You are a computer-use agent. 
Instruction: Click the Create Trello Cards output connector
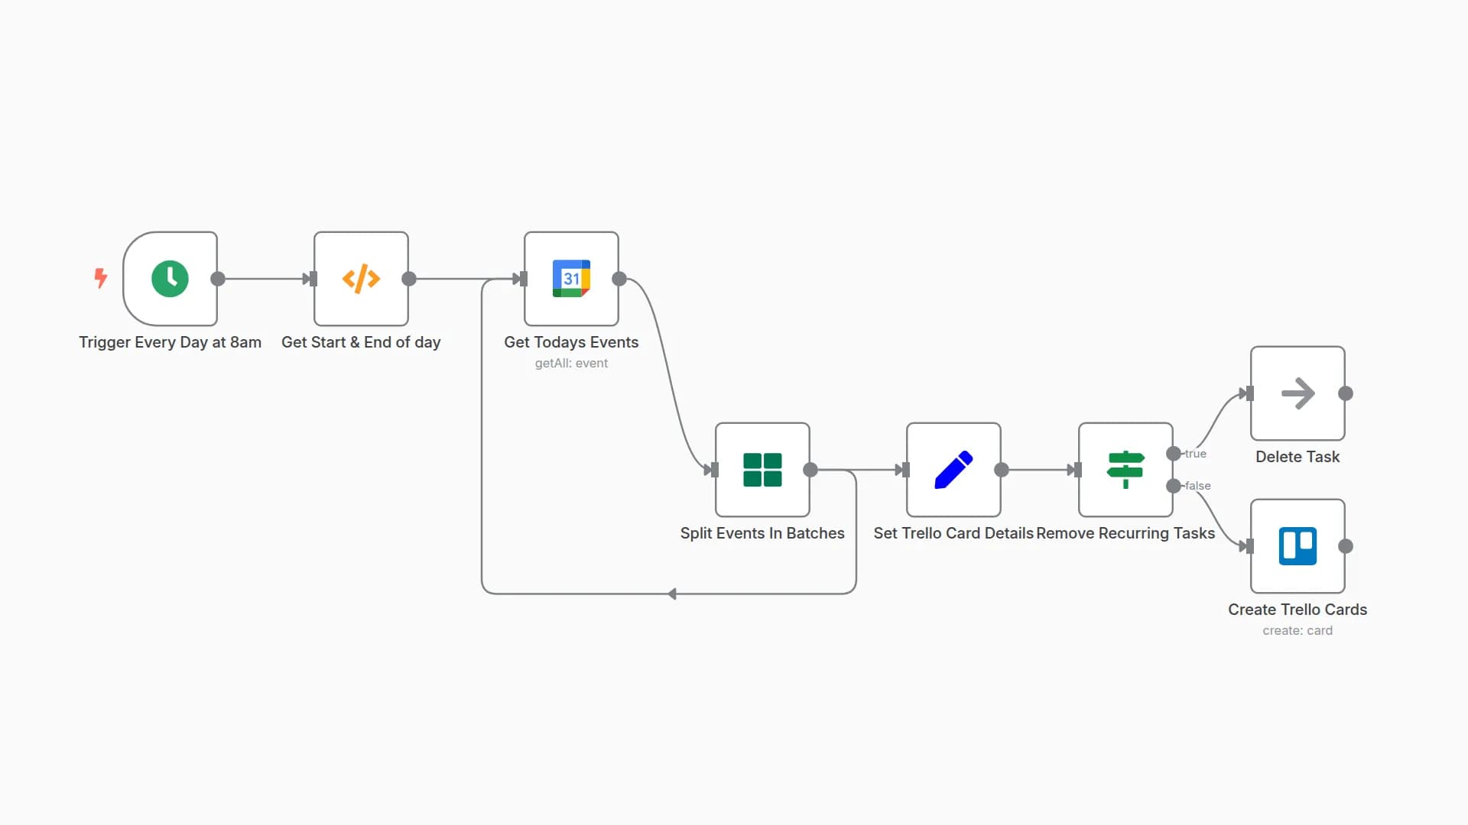[x=1346, y=546]
